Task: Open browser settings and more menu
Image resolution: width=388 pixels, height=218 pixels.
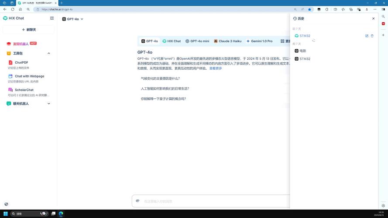Action: (x=375, y=10)
